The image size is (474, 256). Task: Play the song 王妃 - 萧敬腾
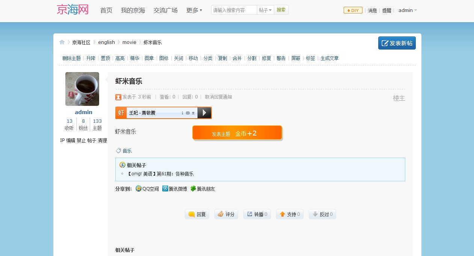pos(204,113)
